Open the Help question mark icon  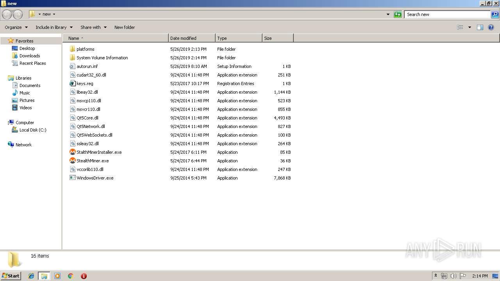point(491,27)
